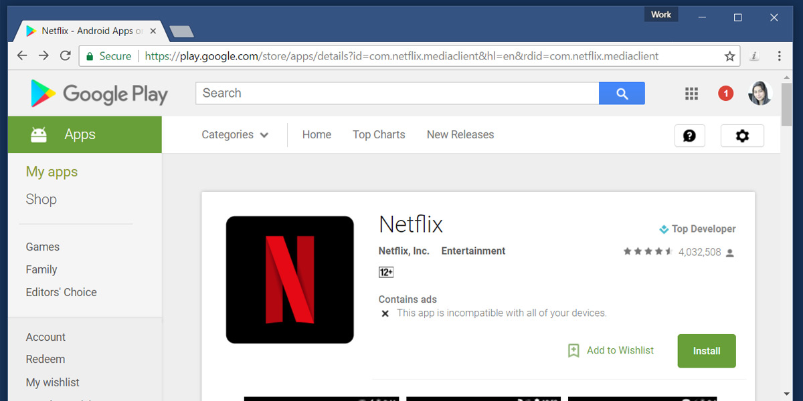The width and height of the screenshot is (803, 401).
Task: Open Games in the sidebar
Action: [x=43, y=247]
